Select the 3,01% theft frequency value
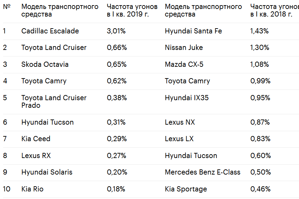This screenshot has height=199, width=299. [x=116, y=31]
